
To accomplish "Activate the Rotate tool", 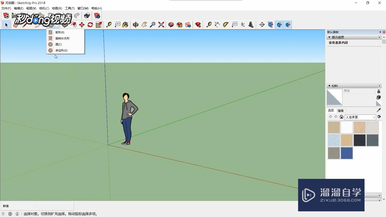I will pos(90,25).
